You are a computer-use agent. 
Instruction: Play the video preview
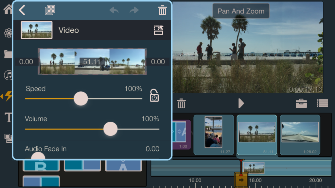[x=241, y=103]
